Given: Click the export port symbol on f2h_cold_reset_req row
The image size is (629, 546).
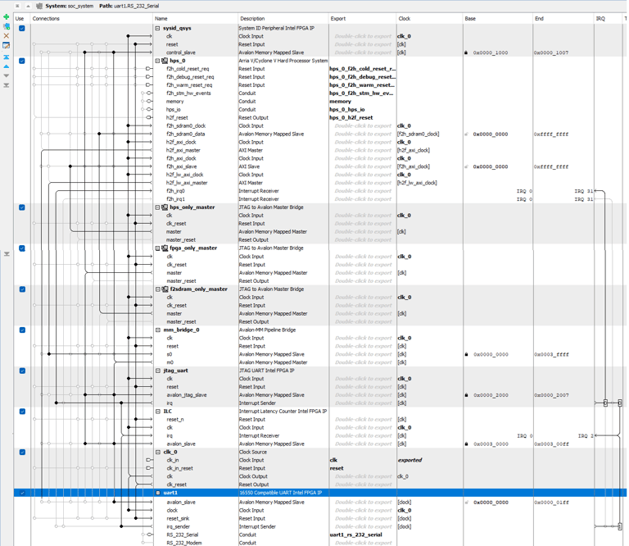Looking at the screenshot, I should click(149, 69).
